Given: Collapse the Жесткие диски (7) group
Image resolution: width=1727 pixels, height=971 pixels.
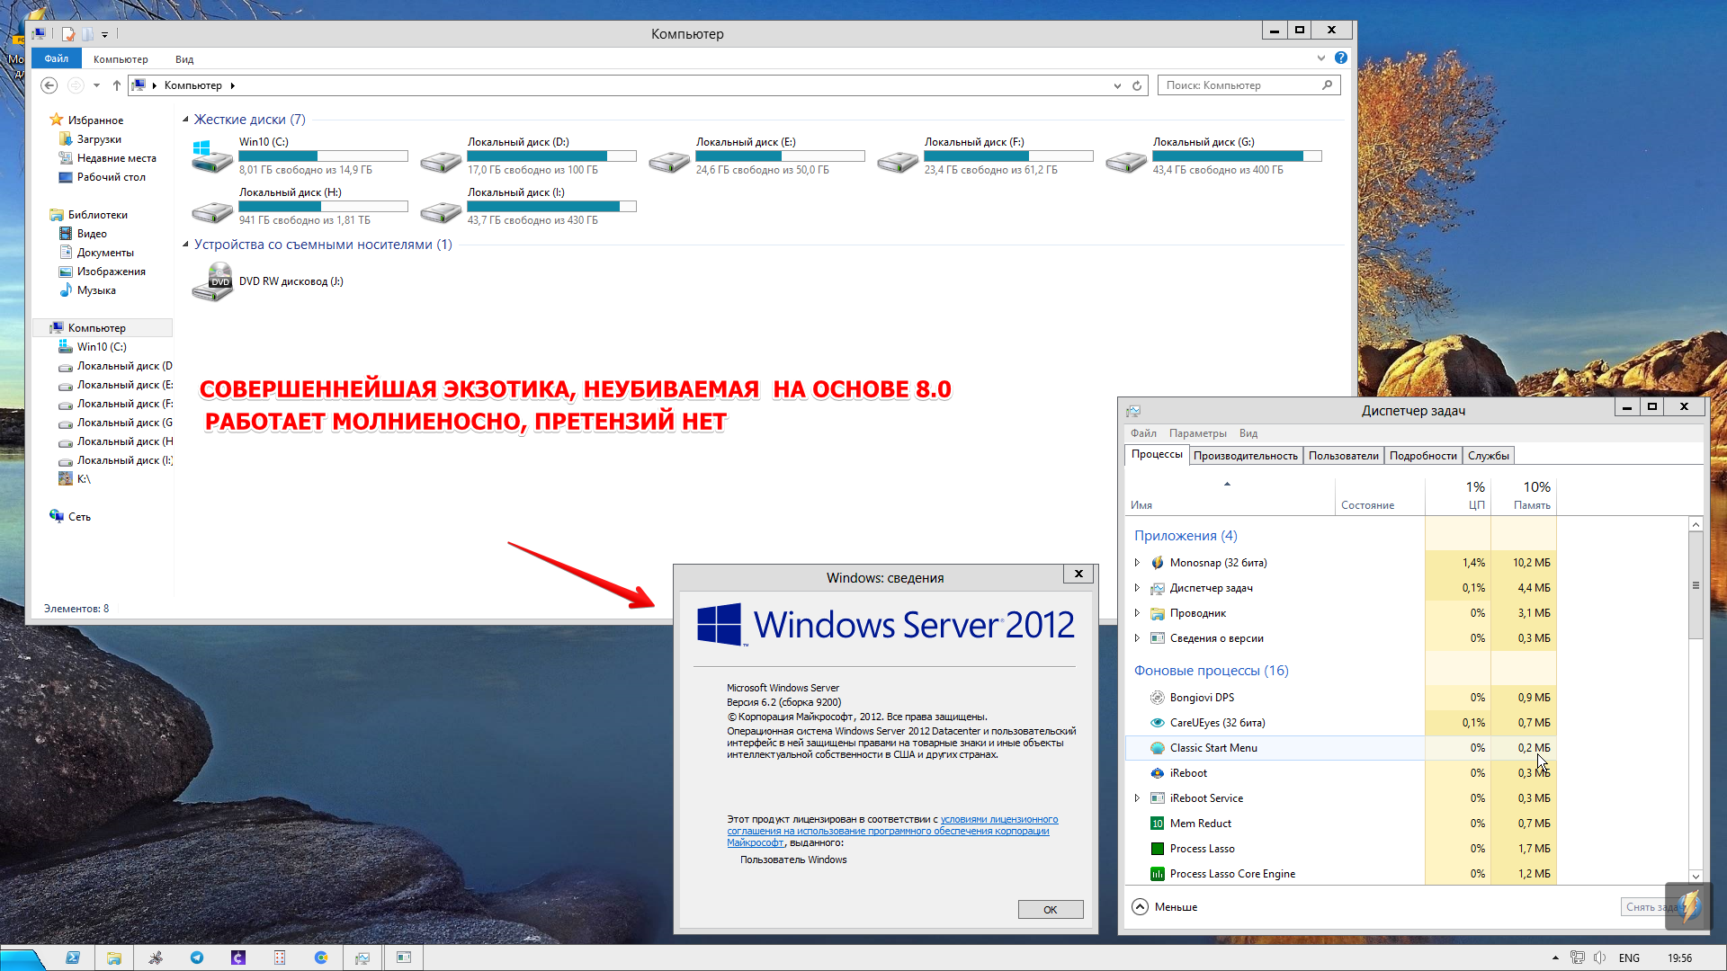Looking at the screenshot, I should tap(185, 120).
